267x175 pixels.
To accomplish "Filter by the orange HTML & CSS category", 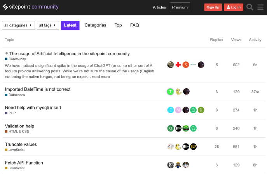I will pos(17,131).
